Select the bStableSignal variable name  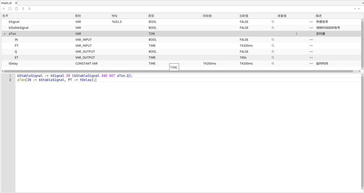point(19,28)
